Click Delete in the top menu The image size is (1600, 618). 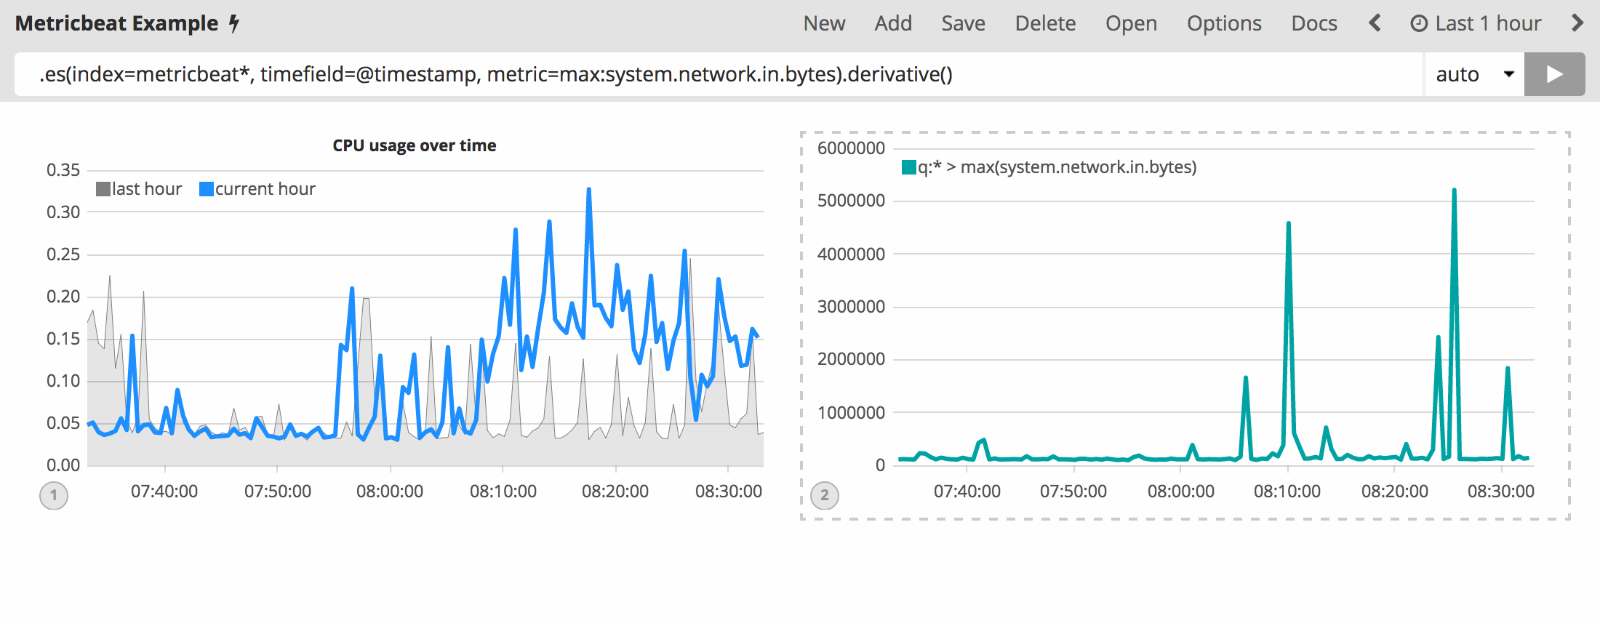tap(1045, 23)
